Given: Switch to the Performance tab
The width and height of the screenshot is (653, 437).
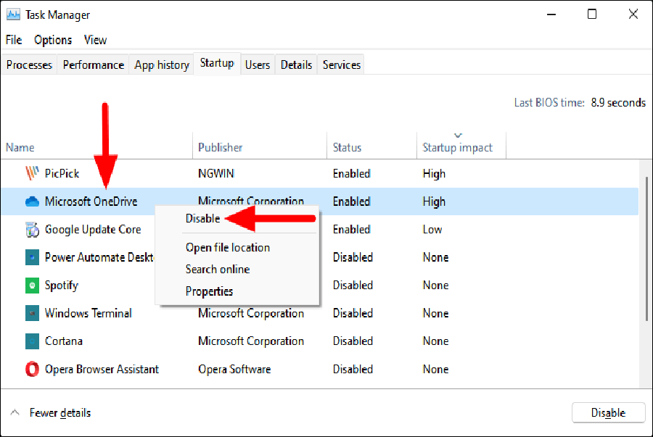Looking at the screenshot, I should click(94, 65).
